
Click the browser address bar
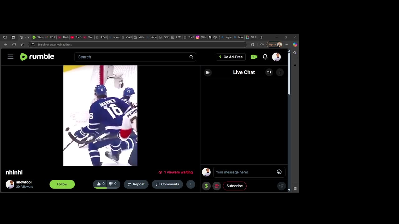tap(137, 44)
